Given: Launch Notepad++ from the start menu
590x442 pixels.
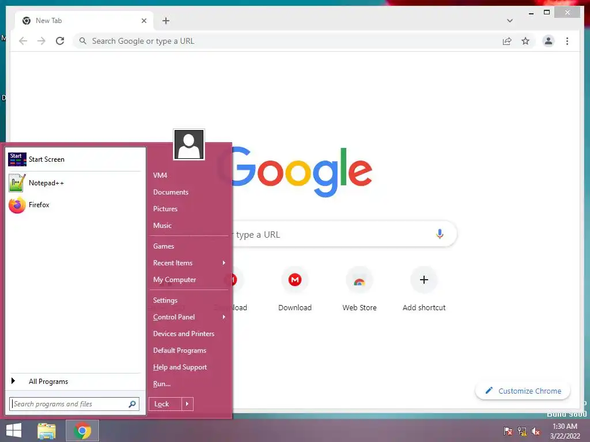Looking at the screenshot, I should [x=75, y=183].
